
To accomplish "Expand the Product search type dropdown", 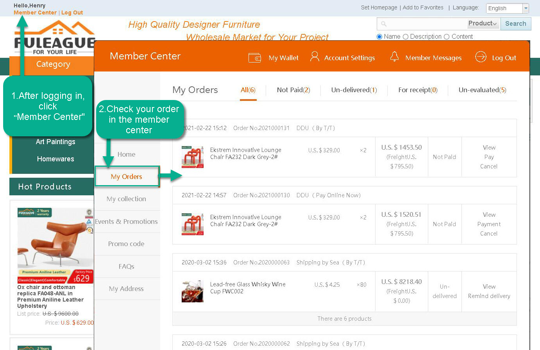I will click(x=483, y=23).
